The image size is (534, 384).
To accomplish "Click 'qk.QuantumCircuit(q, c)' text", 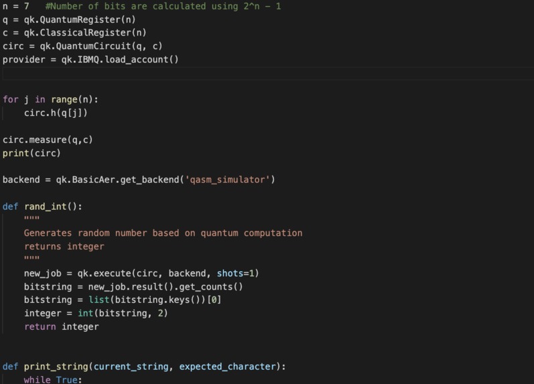I will click(x=101, y=46).
